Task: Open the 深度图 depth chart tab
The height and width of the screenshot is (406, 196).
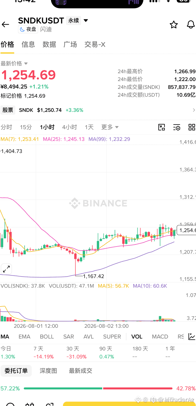Action: 48,371
